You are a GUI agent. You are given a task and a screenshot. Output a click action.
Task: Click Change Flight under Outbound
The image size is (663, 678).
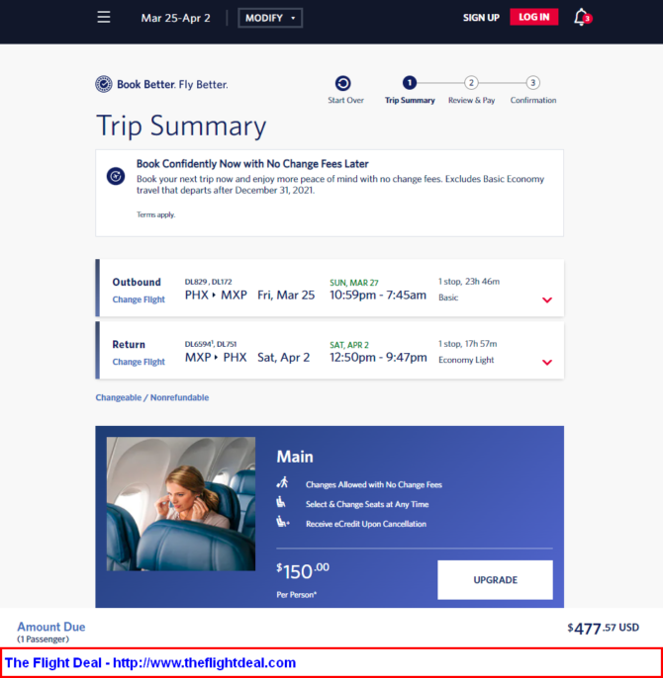[139, 299]
